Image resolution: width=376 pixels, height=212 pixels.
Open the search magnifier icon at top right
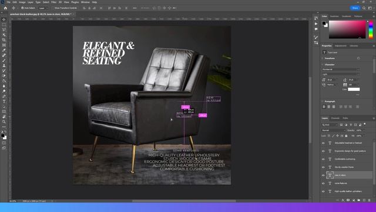pos(364,8)
